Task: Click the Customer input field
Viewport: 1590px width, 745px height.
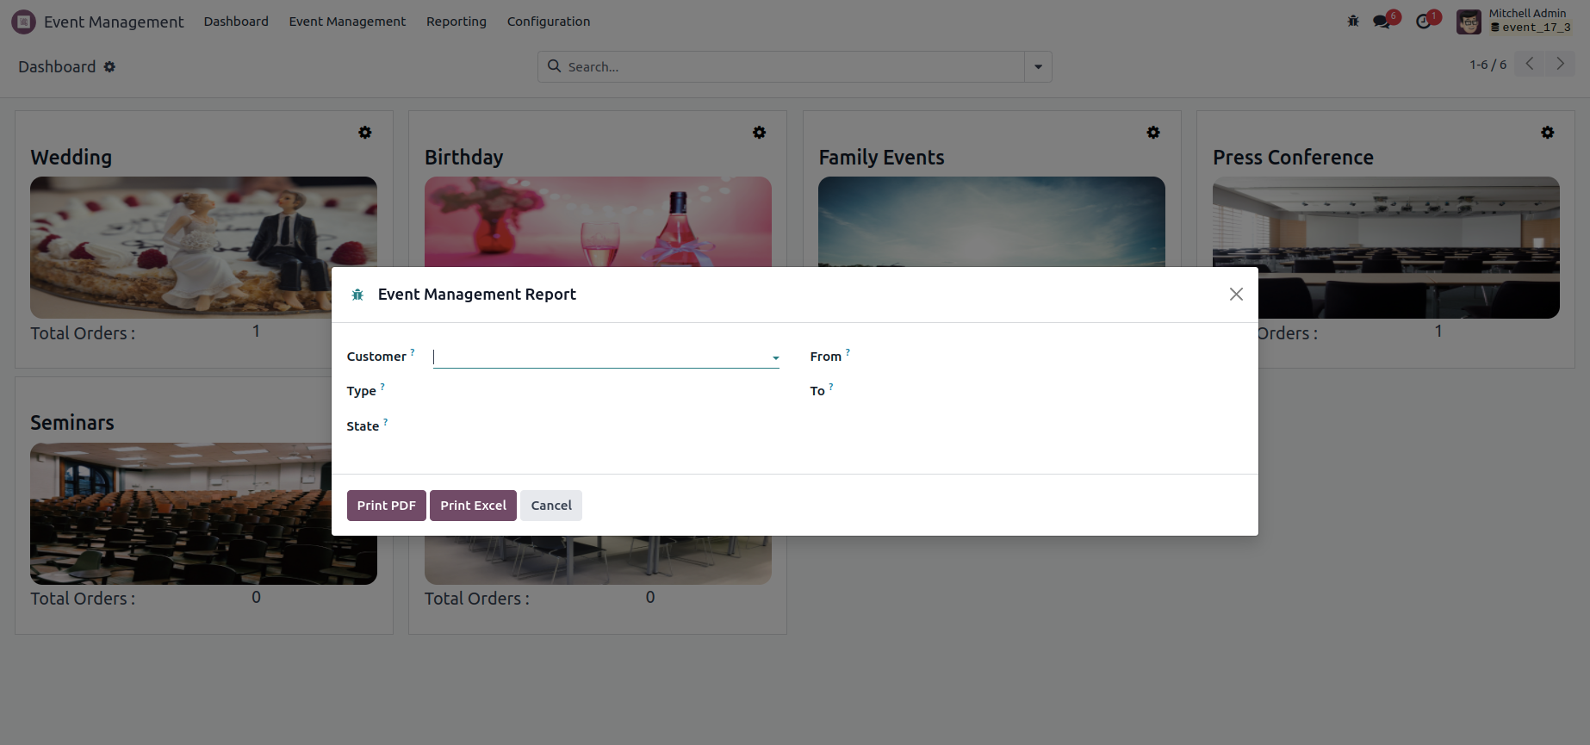Action: (x=599, y=357)
